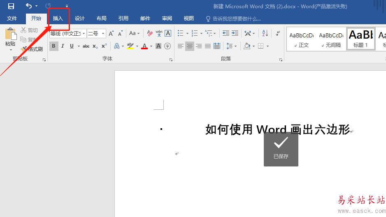Viewport: 386px width, 217px height.
Task: Apply red font color
Action: coord(144,46)
